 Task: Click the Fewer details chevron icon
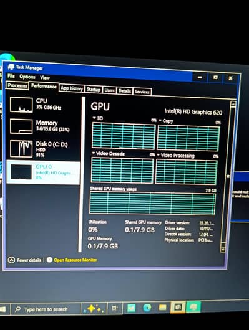[11, 260]
